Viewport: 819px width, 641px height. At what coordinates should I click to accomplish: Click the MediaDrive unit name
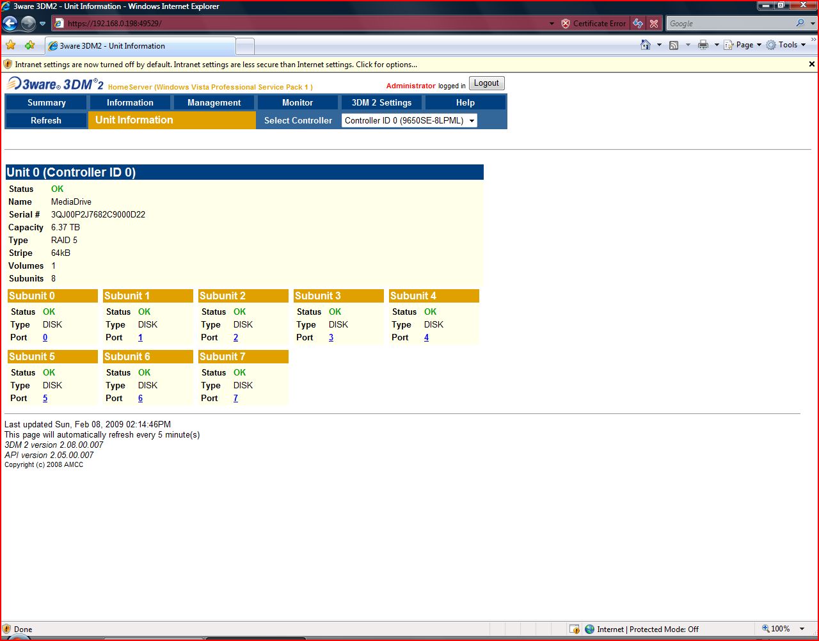[71, 202]
